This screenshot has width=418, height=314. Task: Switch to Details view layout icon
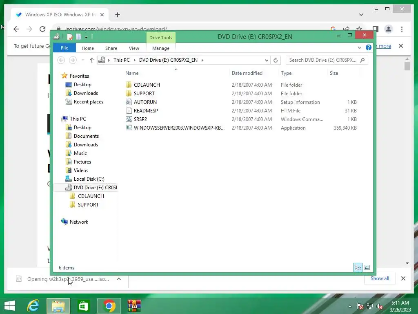pos(358,267)
